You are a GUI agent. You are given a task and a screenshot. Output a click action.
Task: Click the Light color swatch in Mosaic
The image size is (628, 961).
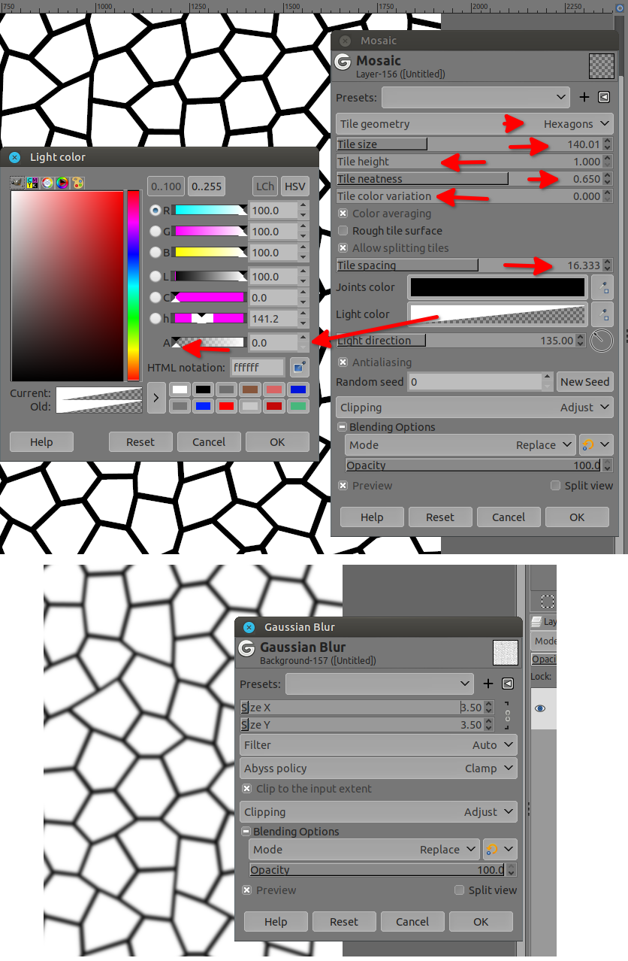pyautogui.click(x=498, y=314)
